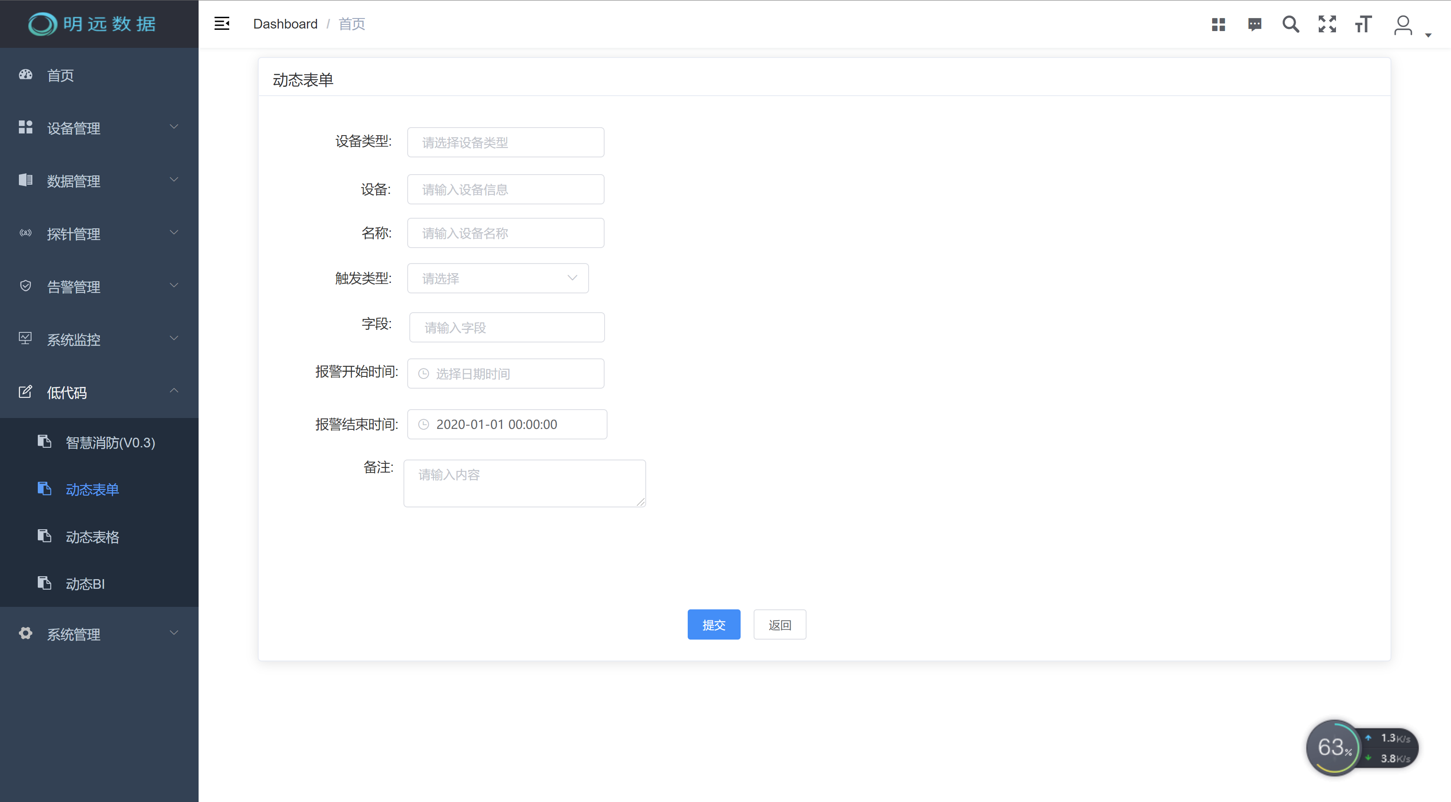Open 设备管理 menu item
Screen dimensions: 1451x802
(x=99, y=128)
